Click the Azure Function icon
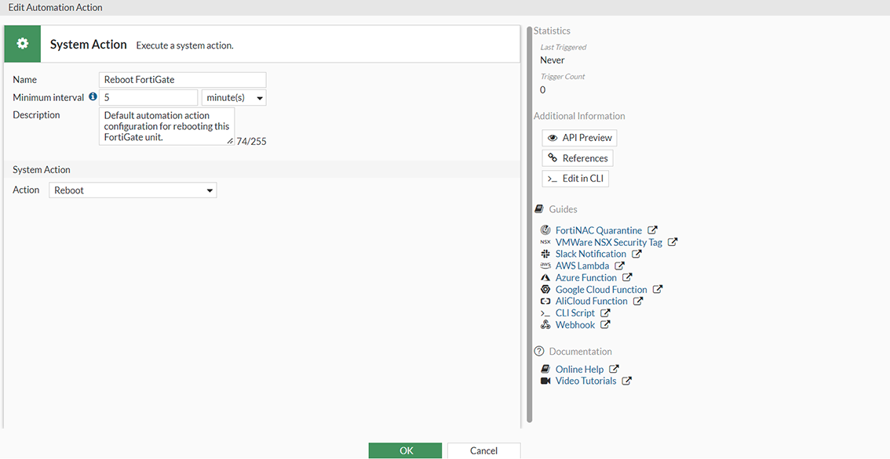Image resolution: width=890 pixels, height=459 pixels. 545,277
